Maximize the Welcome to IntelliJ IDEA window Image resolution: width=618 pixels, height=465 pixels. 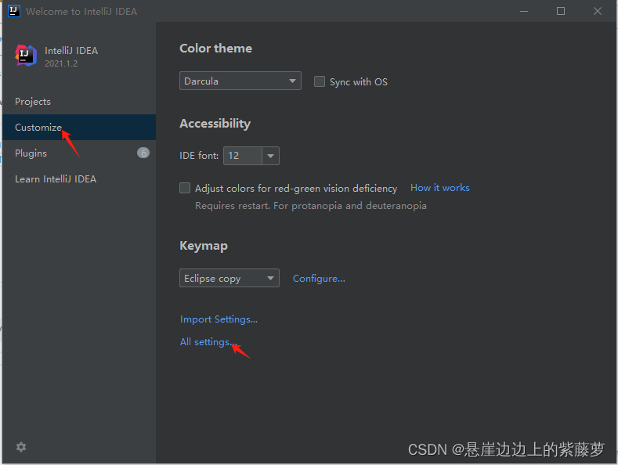point(561,11)
